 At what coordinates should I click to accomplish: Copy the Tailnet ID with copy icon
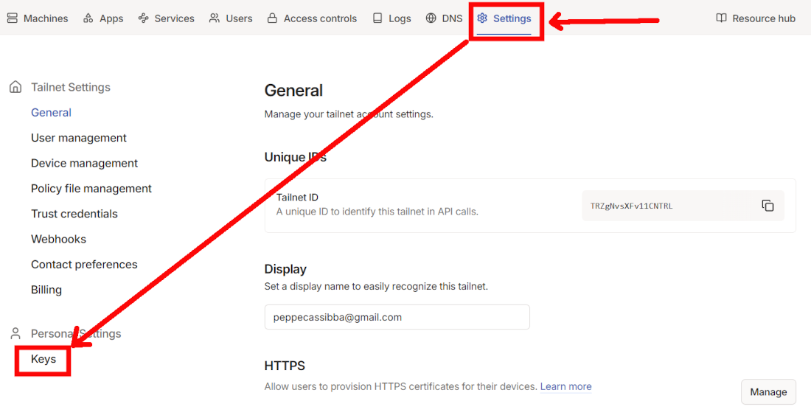[x=768, y=206]
